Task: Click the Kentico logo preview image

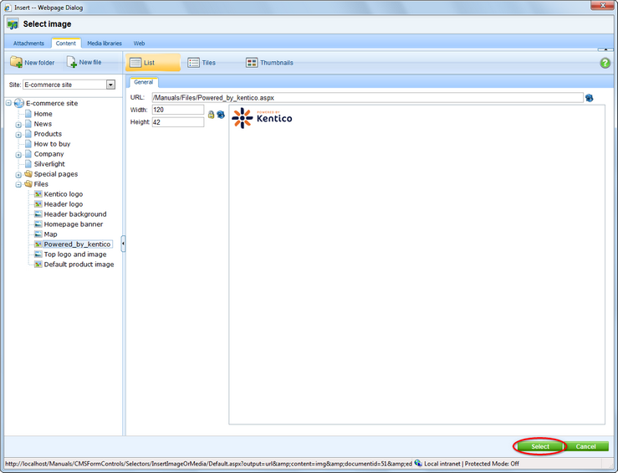Action: (262, 118)
